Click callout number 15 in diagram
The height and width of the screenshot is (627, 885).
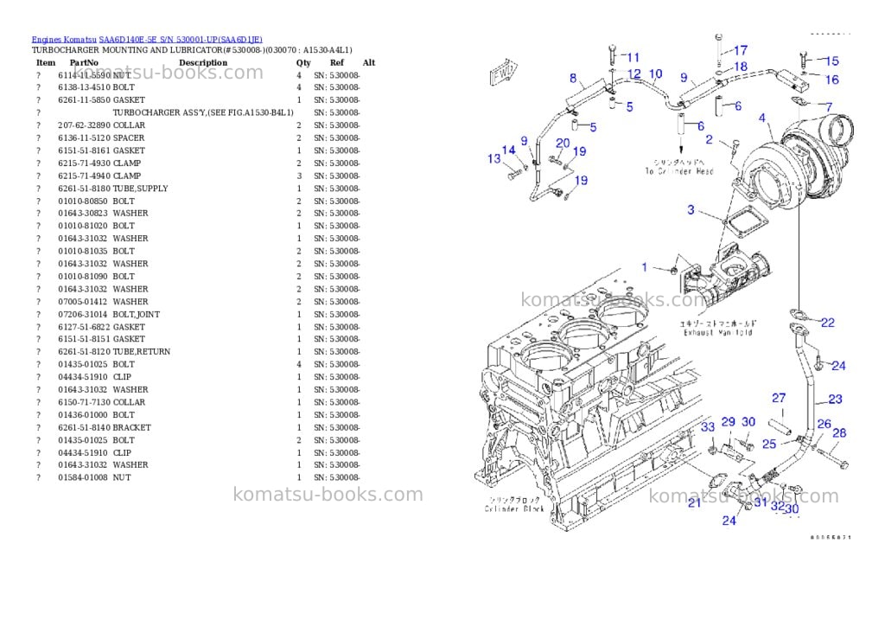832,61
